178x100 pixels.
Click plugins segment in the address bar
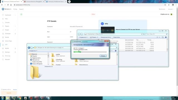[60, 47]
